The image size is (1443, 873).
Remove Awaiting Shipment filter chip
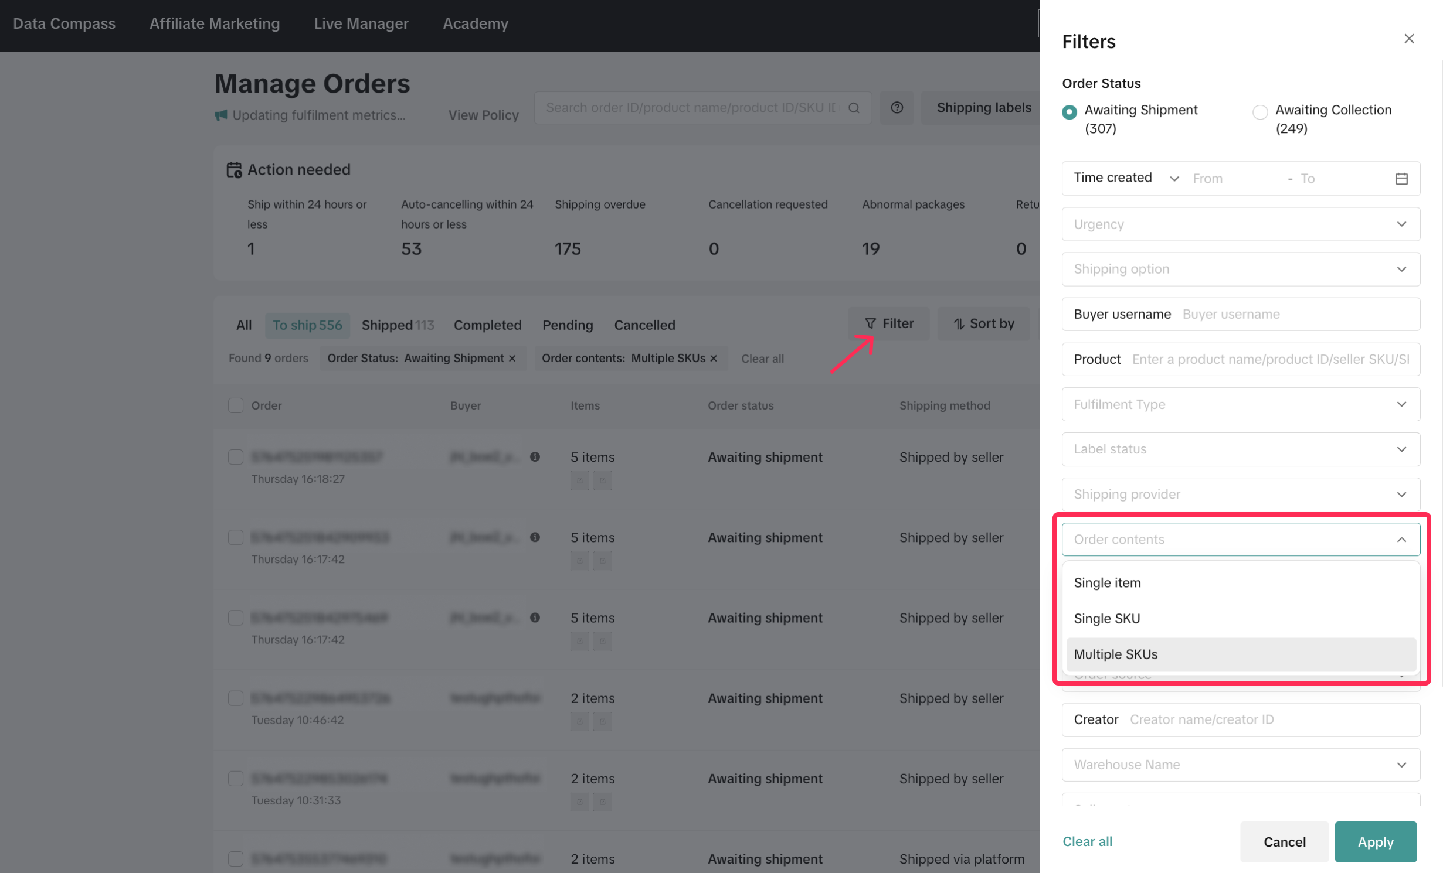pos(512,359)
